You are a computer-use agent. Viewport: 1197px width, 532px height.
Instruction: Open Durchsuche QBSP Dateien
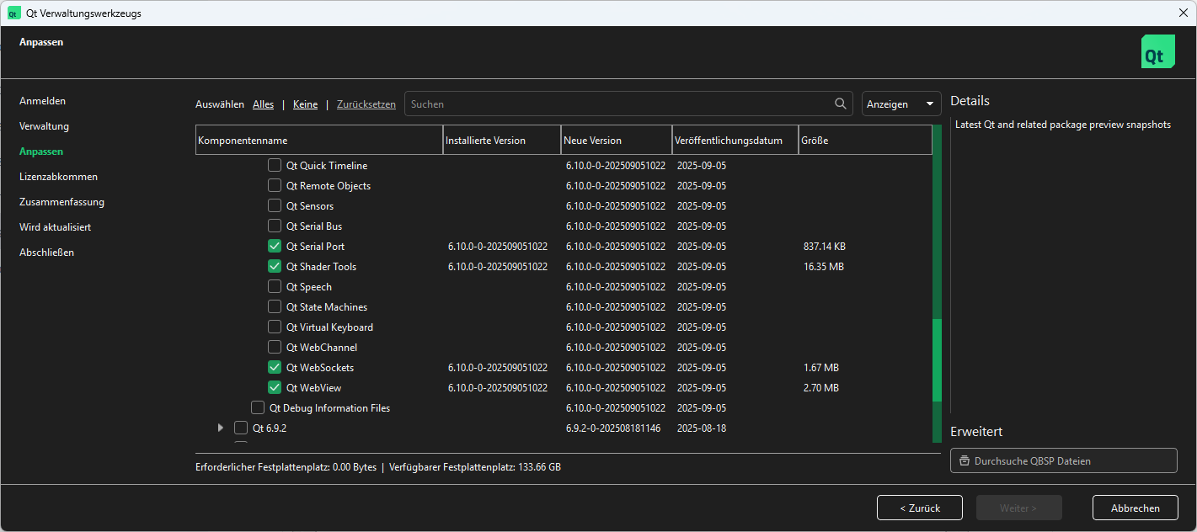tap(1063, 460)
